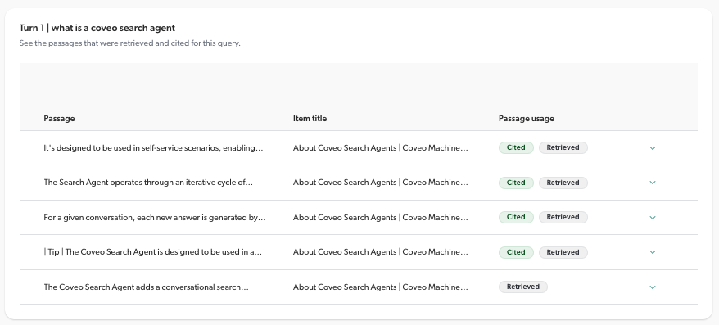Click passage "It's designed to be used in self-service scenarios"
This screenshot has height=325, width=719.
pyautogui.click(x=154, y=148)
